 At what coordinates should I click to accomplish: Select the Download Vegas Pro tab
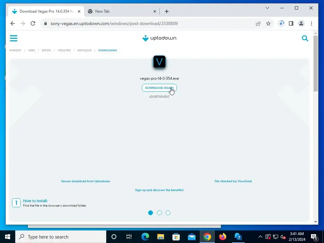(46, 11)
